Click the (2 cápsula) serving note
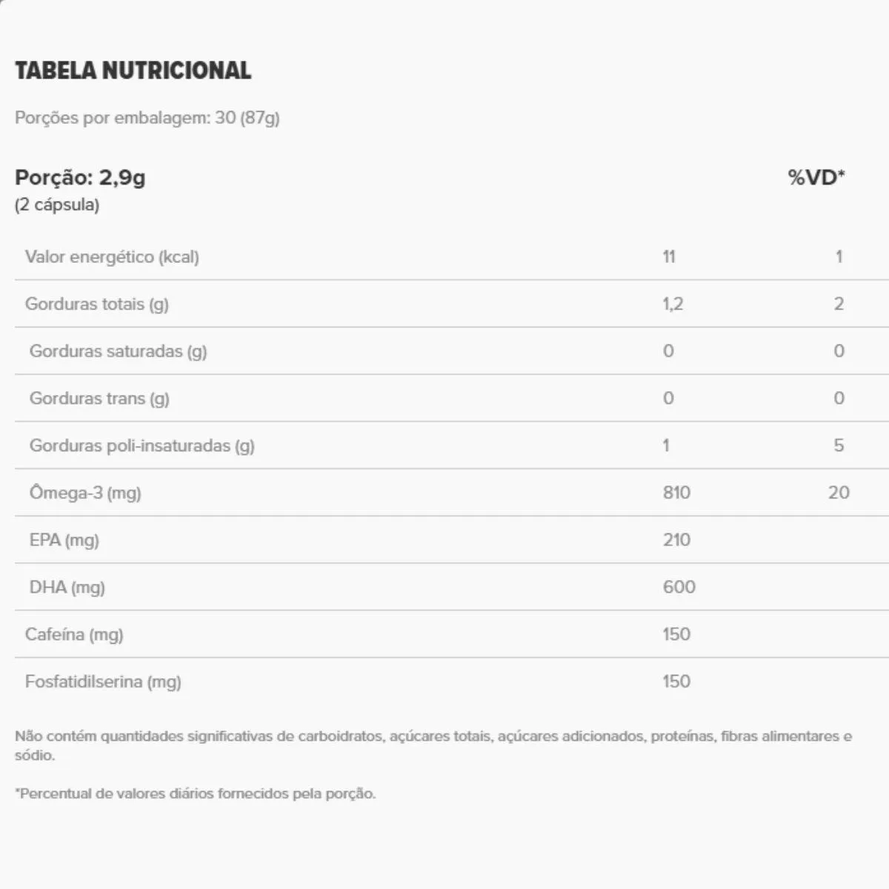The image size is (889, 889). tap(57, 205)
